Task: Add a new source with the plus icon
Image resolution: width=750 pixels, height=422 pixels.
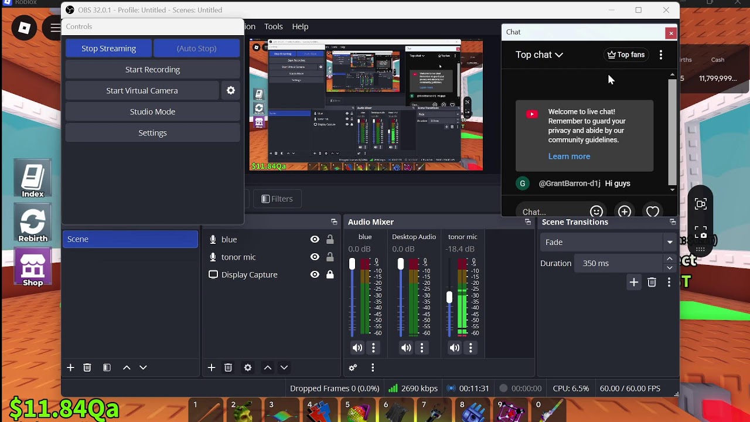Action: [212, 367]
